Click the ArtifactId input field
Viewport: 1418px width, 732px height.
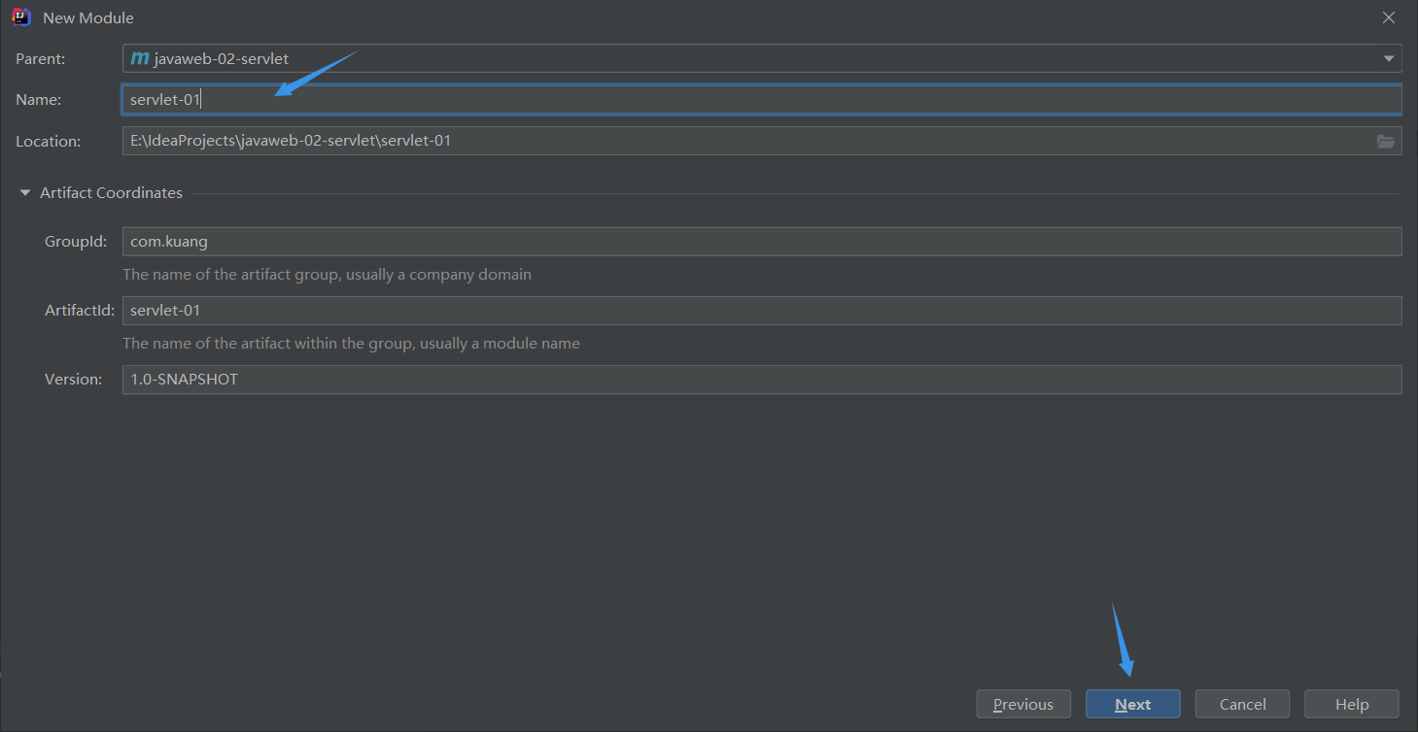[762, 311]
